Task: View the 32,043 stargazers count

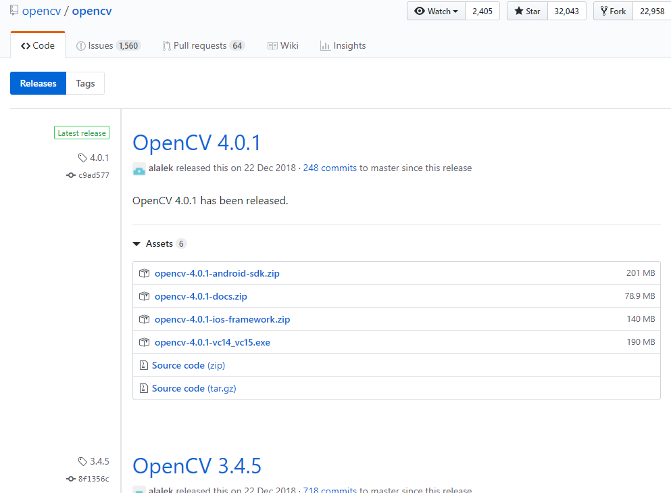Action: pos(566,11)
